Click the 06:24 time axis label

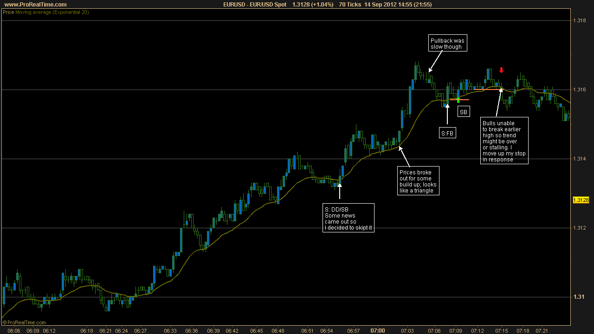[122, 331]
